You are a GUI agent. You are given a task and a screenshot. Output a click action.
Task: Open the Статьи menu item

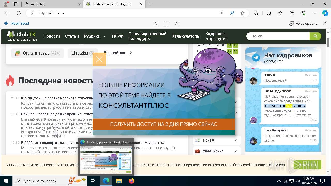(72, 36)
